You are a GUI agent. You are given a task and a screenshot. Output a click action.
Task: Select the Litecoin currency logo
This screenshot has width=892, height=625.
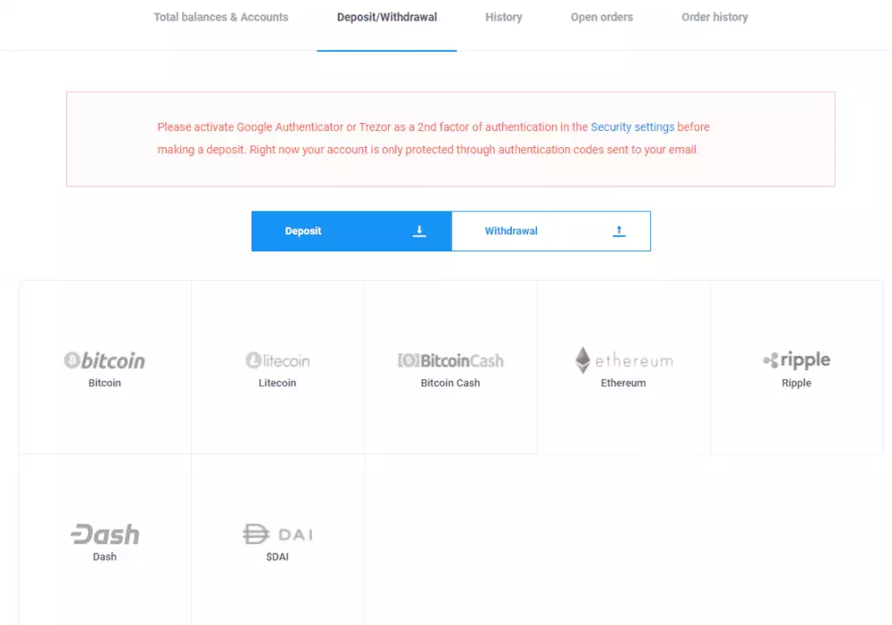277,360
